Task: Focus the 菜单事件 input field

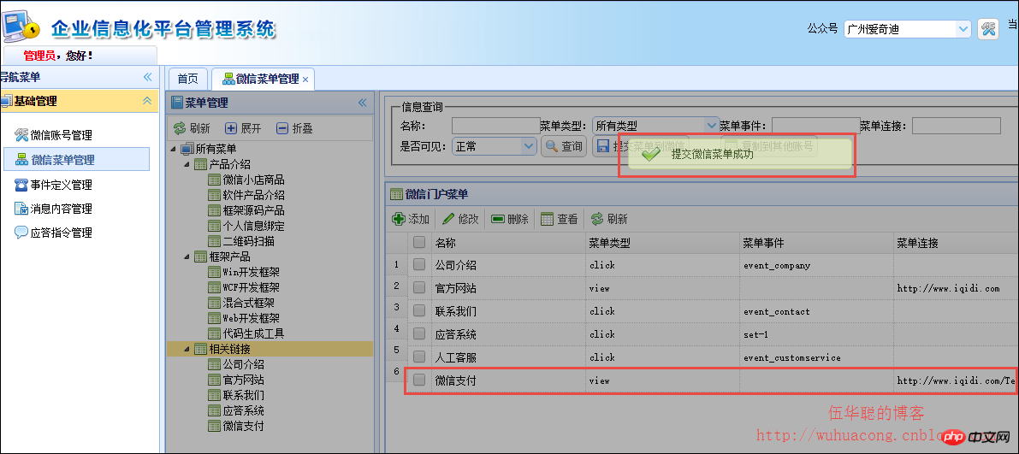Action: click(x=816, y=126)
